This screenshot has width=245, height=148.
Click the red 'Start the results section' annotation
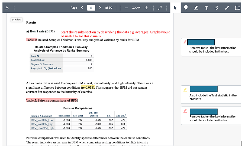(x=115, y=34)
